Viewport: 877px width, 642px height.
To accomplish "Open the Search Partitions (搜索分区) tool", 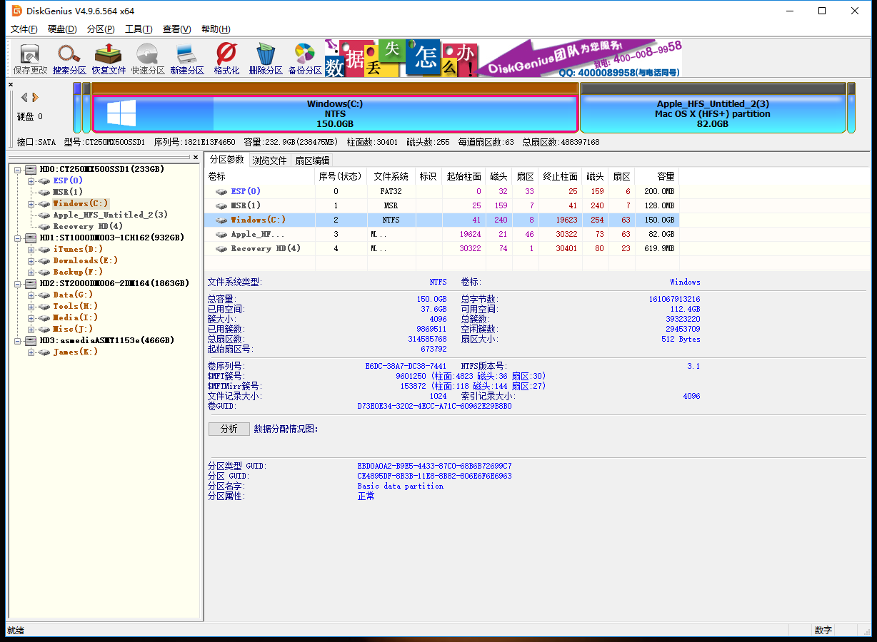I will click(69, 58).
